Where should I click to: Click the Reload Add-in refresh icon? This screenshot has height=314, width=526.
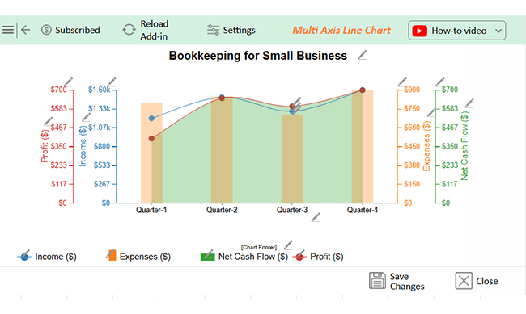point(129,30)
